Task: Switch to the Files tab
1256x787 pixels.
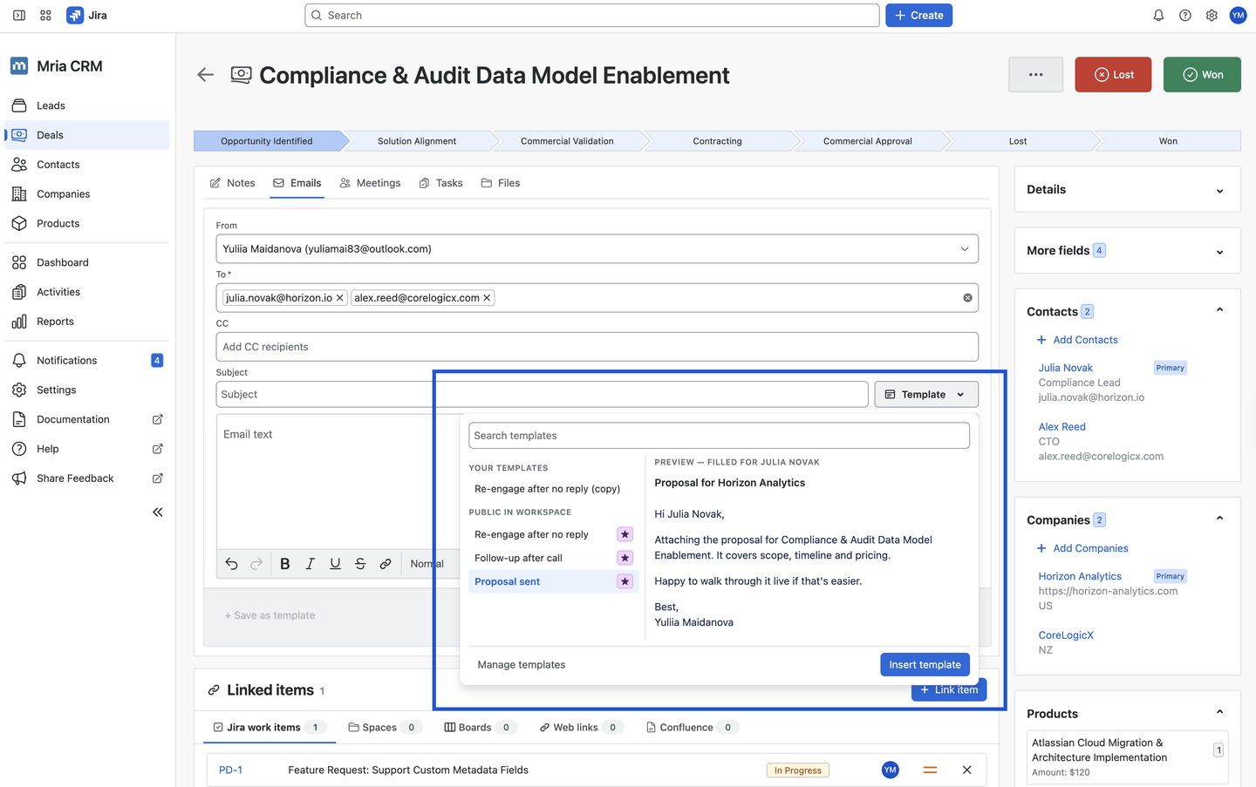Action: pyautogui.click(x=501, y=183)
